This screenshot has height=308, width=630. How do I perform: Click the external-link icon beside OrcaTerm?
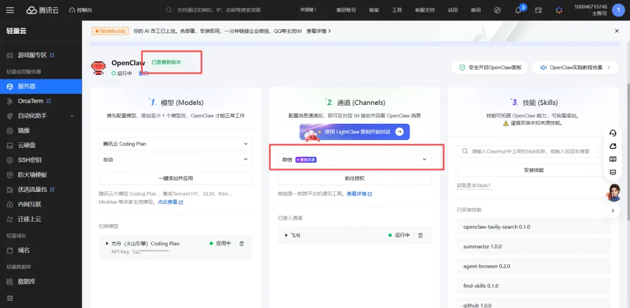click(x=48, y=101)
